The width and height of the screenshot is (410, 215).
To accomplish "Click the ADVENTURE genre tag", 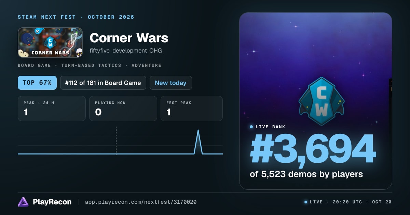I will [146, 65].
